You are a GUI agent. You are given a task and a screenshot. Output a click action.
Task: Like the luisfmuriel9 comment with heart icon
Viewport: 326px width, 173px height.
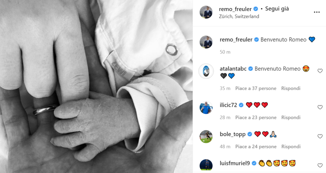[320, 166]
